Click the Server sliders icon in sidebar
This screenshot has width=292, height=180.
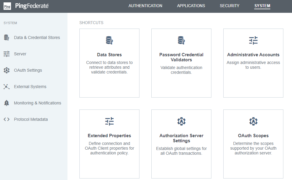pos(7,54)
